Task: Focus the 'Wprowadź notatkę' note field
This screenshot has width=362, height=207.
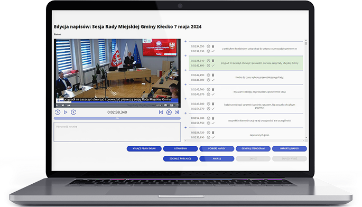Action: click(117, 132)
